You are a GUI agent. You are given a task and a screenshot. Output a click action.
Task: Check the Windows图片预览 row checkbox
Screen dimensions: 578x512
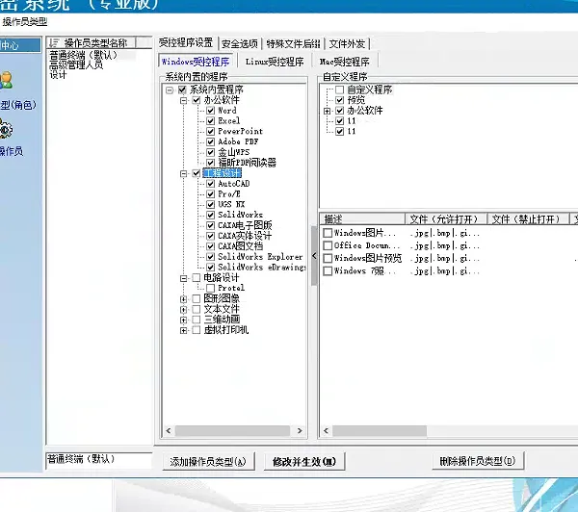pos(328,258)
